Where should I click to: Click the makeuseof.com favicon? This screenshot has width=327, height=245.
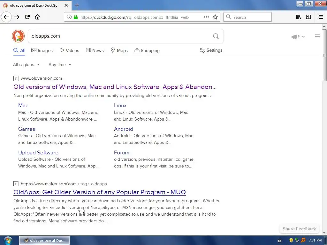click(16, 184)
